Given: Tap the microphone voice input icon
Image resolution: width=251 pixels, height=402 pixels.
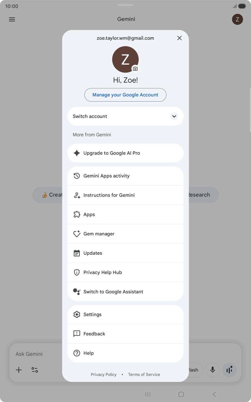Looking at the screenshot, I should click(x=213, y=370).
